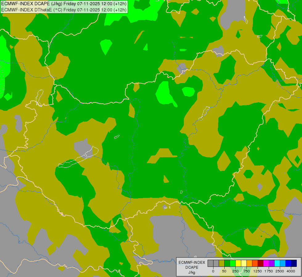Pick the red-orange legend swatch
302x277 pixels.
point(255,263)
